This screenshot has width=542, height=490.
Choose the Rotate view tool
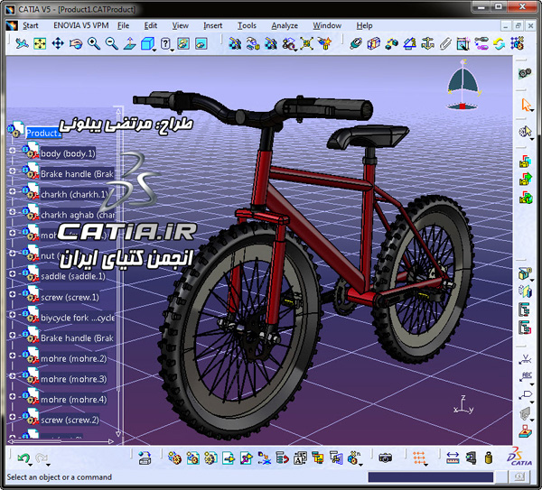tap(76, 44)
